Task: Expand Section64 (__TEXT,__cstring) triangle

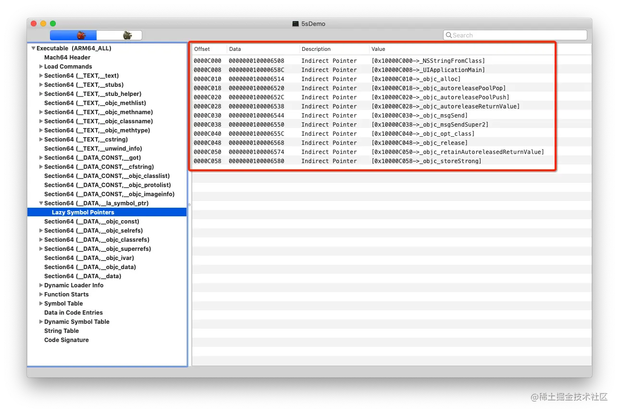Action: pos(41,140)
